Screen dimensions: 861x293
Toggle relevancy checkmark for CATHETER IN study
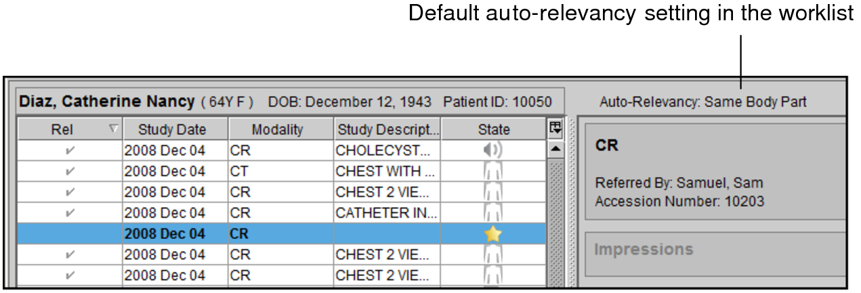[x=69, y=213]
